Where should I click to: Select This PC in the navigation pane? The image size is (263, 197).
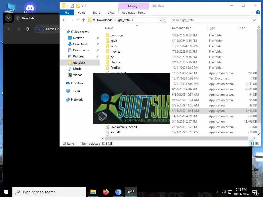click(x=76, y=91)
